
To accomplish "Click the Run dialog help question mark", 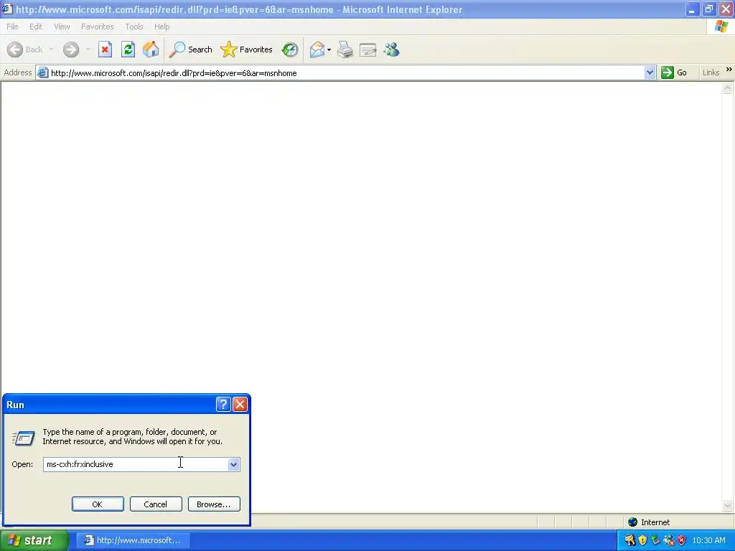I will pos(224,405).
